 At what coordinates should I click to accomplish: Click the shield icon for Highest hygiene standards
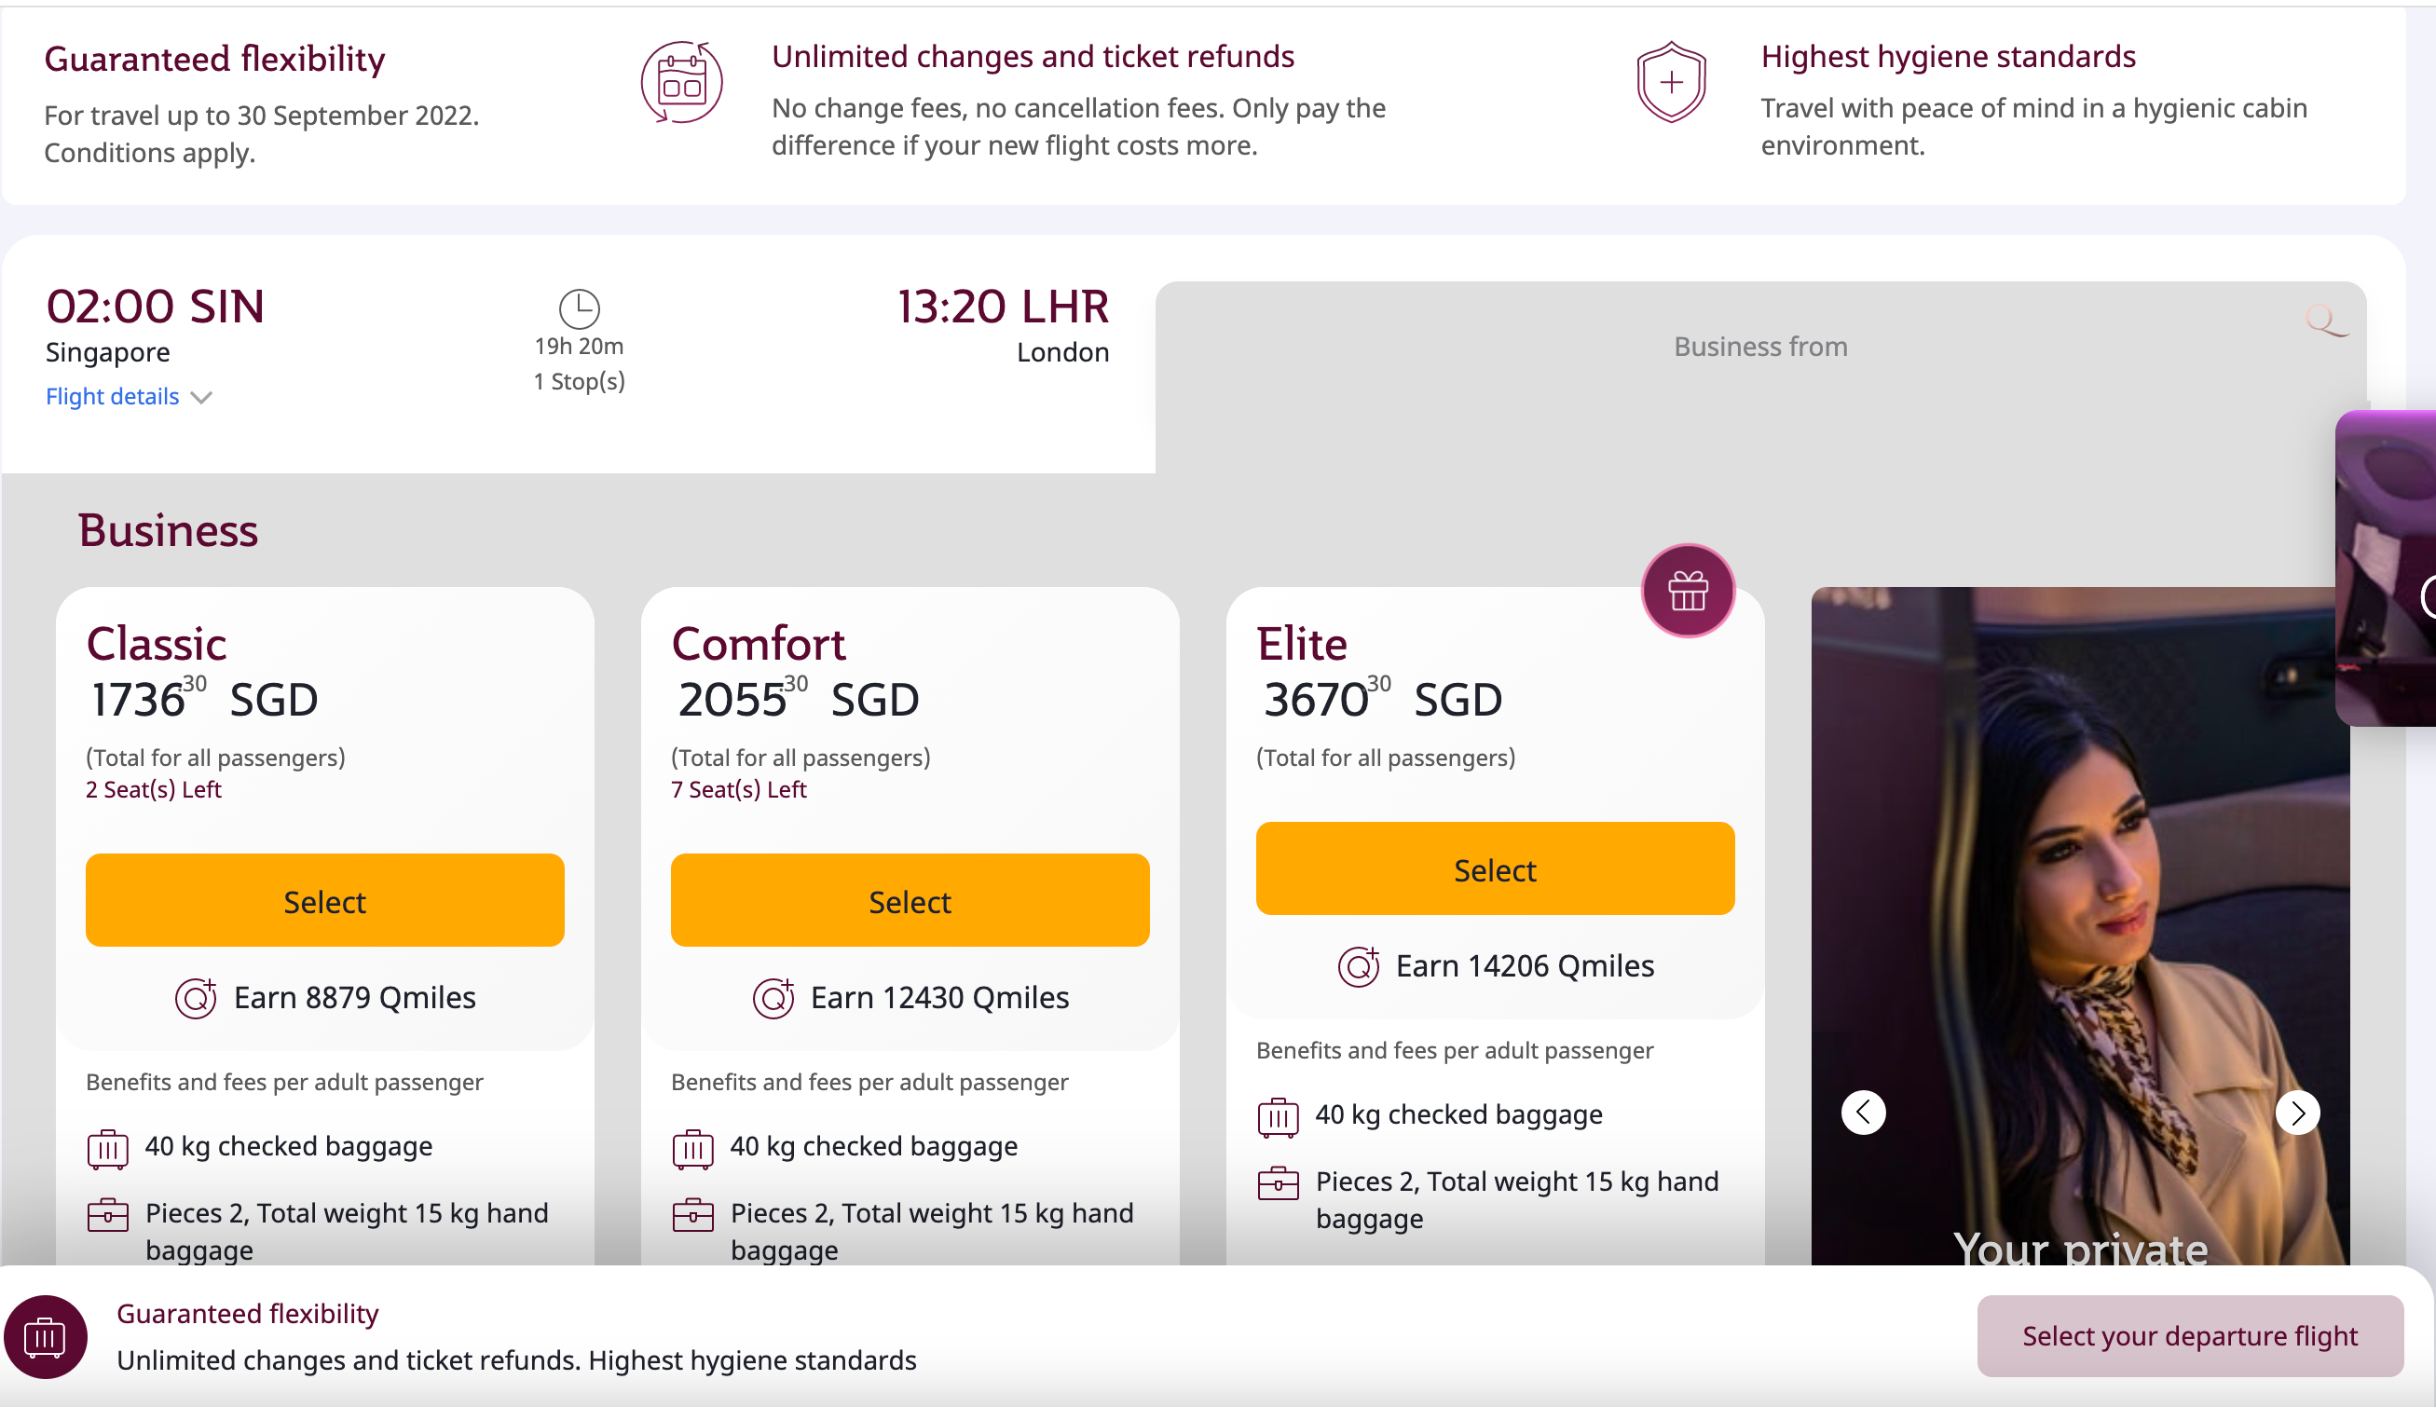coord(1670,81)
